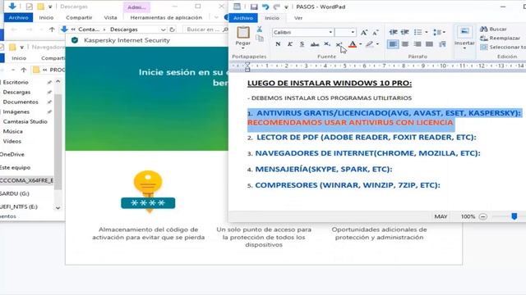
Task: Open the font size dropdown in WordPad
Action: click(x=353, y=32)
